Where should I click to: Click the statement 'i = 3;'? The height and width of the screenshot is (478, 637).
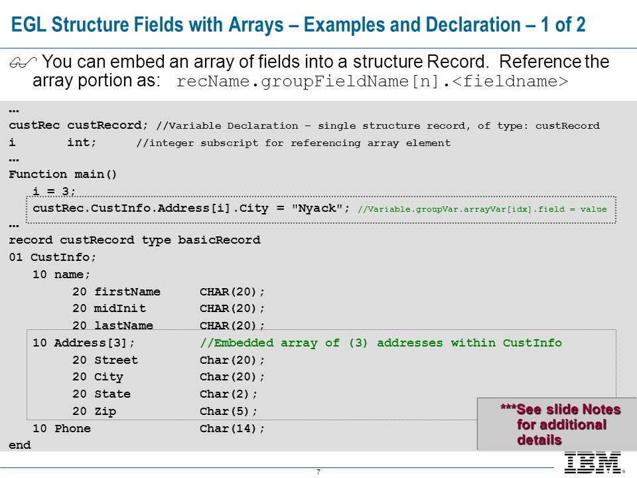coord(54,191)
